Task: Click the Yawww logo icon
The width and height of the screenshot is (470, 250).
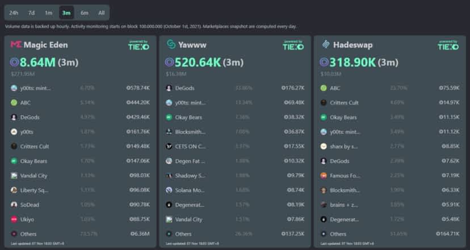Action: click(x=171, y=44)
